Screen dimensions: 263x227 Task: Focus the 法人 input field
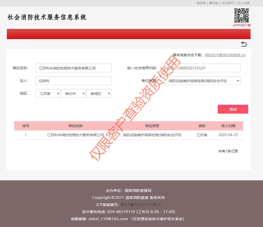[73, 81]
